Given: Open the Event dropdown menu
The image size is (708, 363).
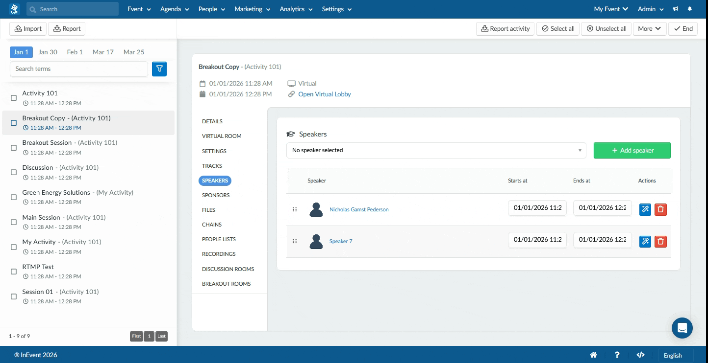Looking at the screenshot, I should 139,9.
